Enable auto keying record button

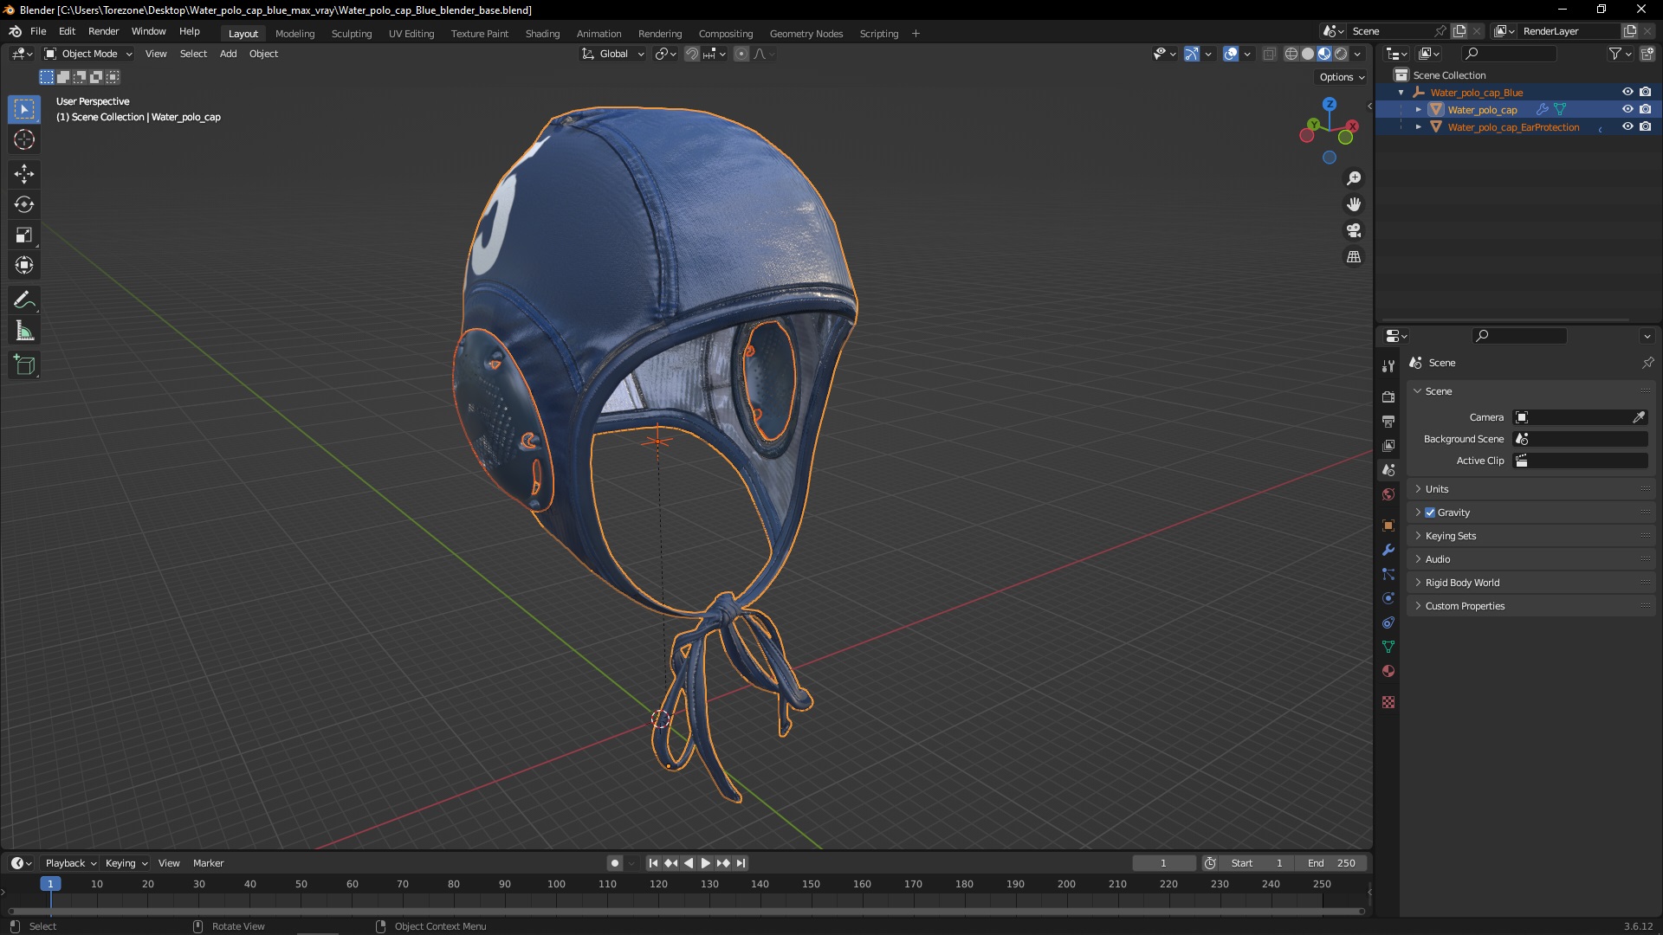615,863
